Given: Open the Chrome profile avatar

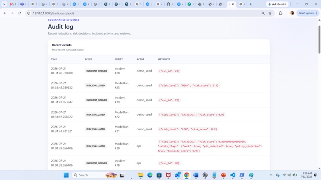Looking at the screenshot, I should [x=292, y=13].
